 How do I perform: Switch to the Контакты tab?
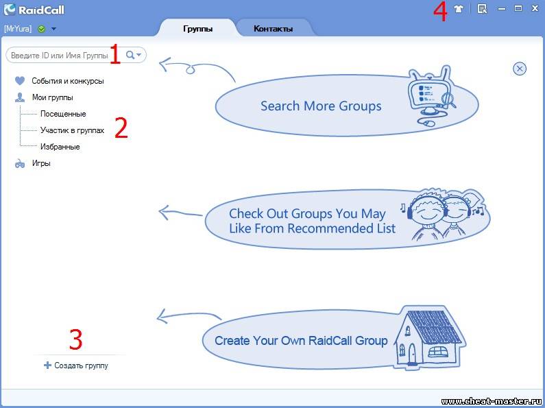(273, 29)
